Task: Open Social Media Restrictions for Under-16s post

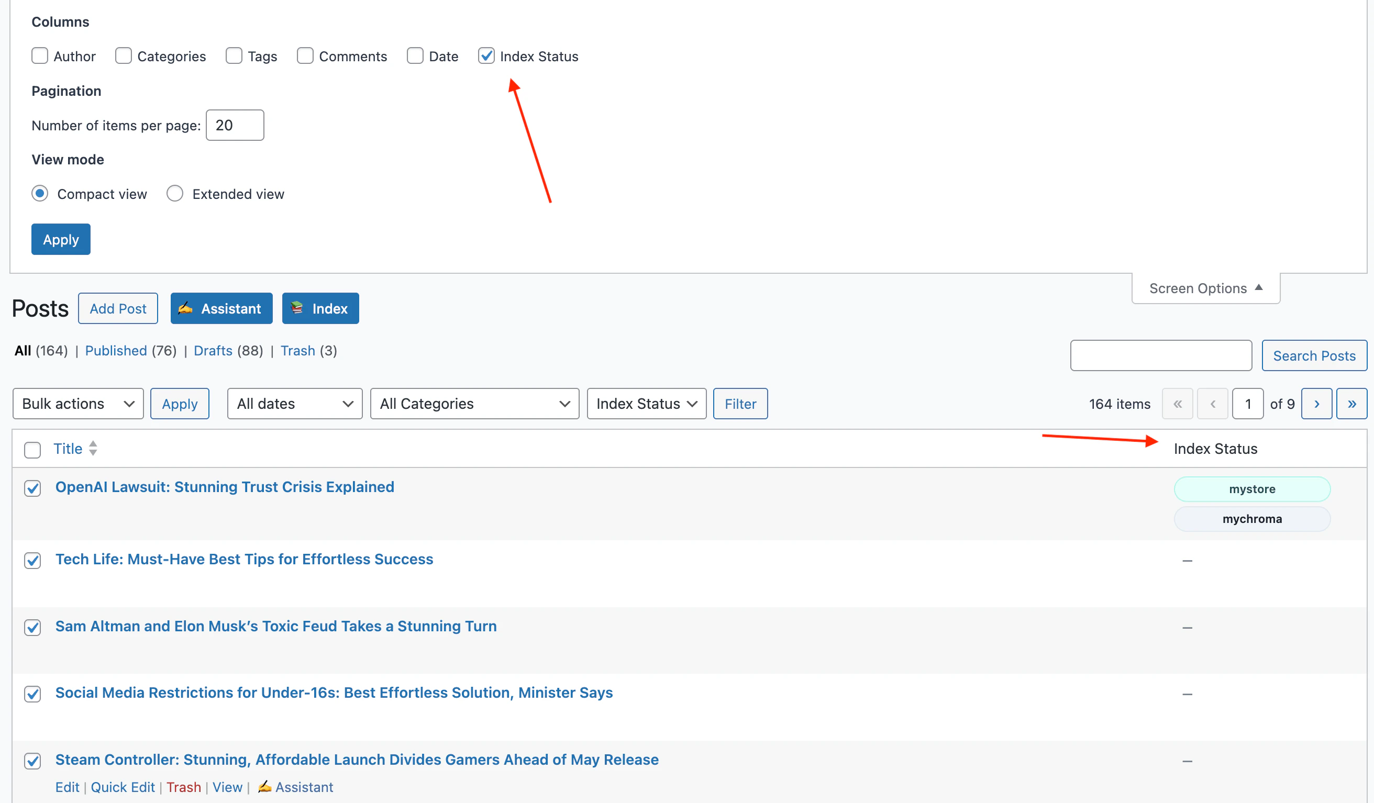Action: click(334, 693)
